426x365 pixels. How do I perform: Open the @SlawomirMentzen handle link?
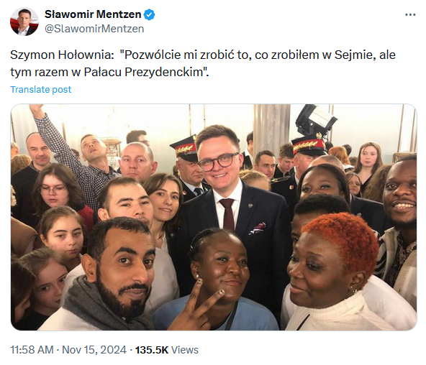(94, 29)
